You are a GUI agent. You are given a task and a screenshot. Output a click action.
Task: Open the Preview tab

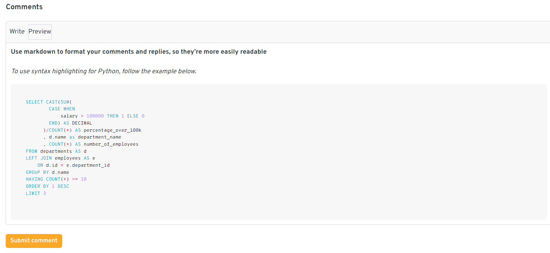[40, 32]
